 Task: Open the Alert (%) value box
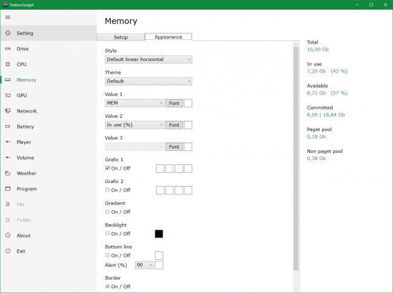pos(144,265)
